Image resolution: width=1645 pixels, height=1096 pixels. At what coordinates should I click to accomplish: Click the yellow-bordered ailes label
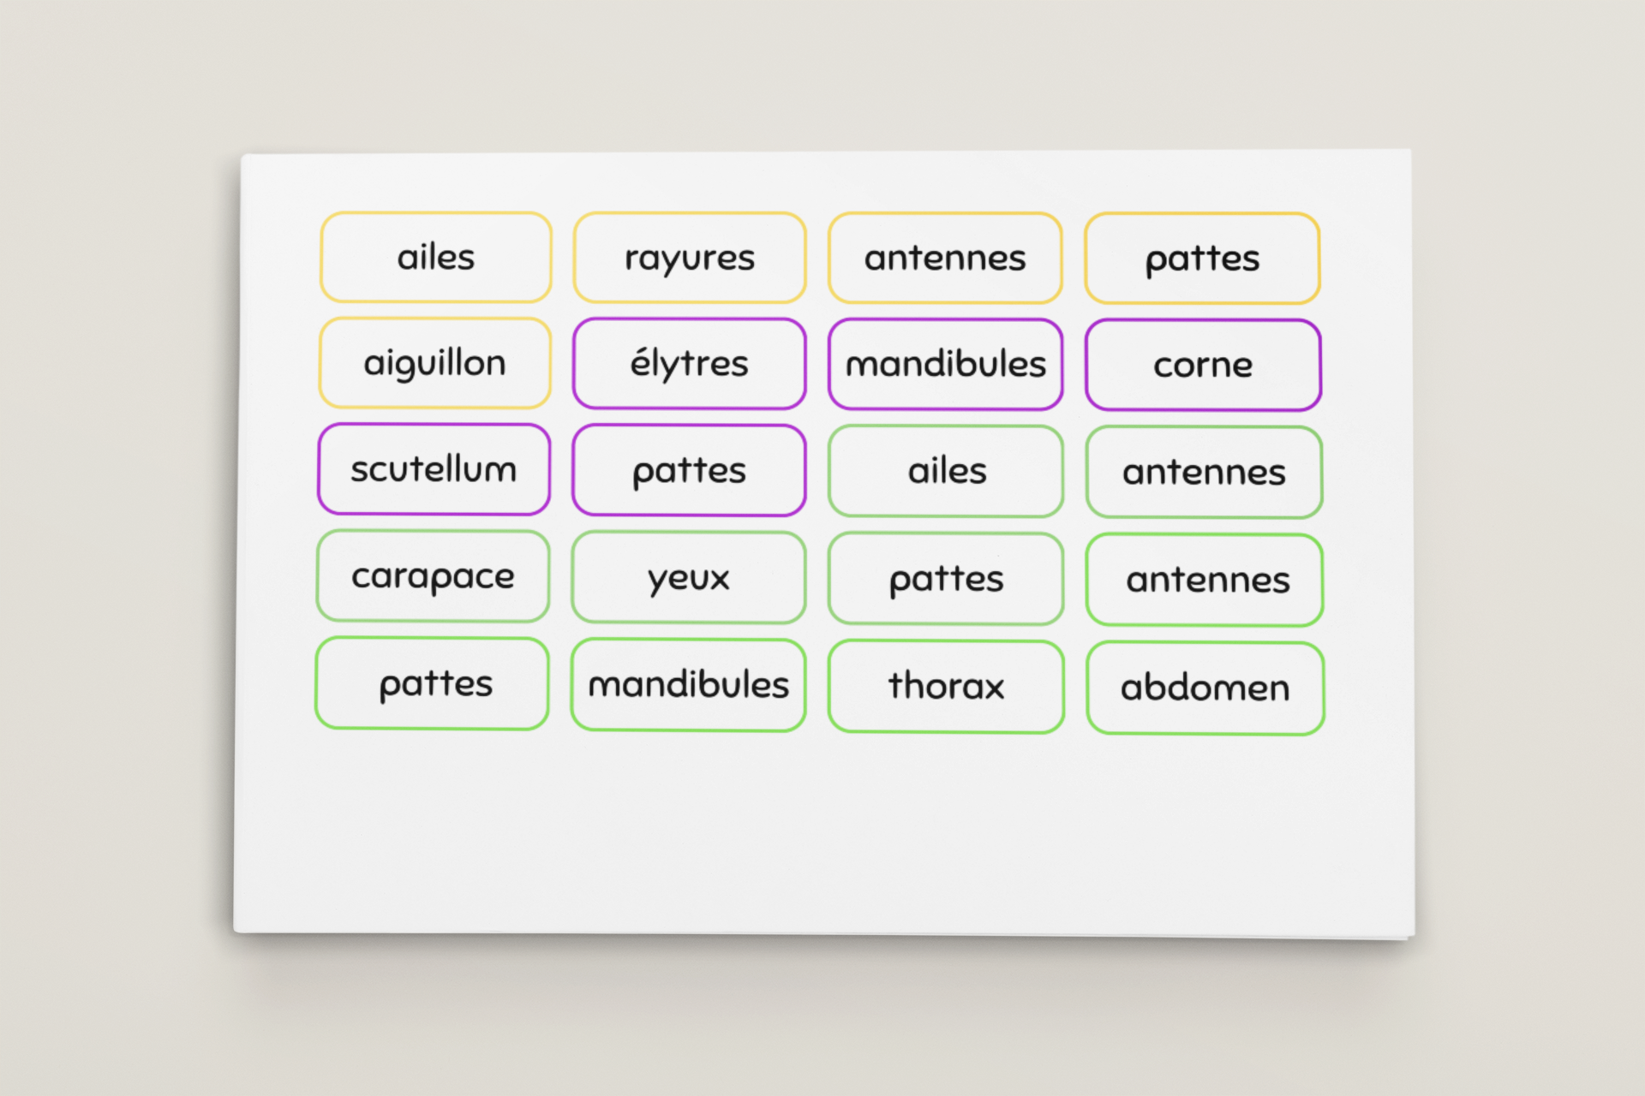pyautogui.click(x=435, y=257)
